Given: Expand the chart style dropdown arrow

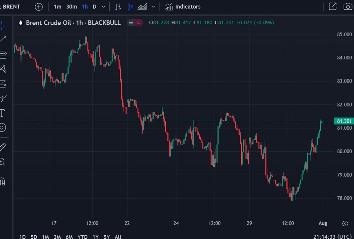Looking at the screenshot, I should (x=153, y=7).
